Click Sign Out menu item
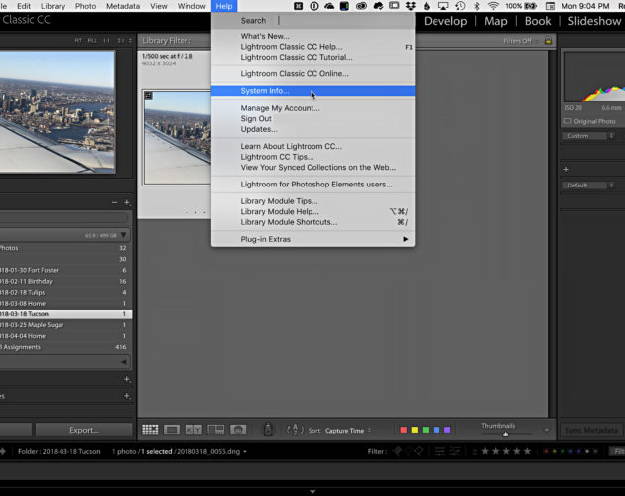This screenshot has height=496, width=625. 312,118
